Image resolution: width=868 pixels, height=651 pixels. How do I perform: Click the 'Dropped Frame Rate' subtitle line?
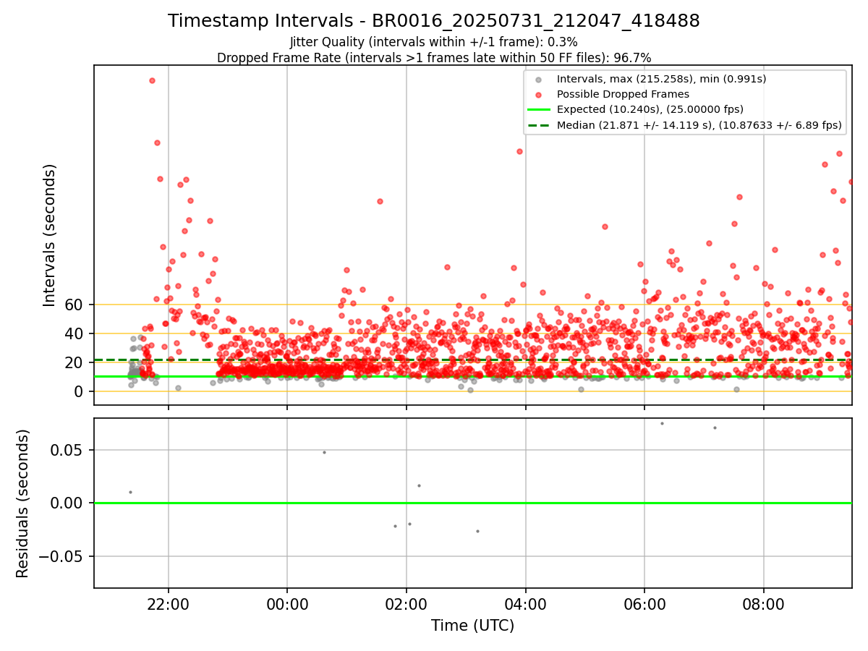434,58
